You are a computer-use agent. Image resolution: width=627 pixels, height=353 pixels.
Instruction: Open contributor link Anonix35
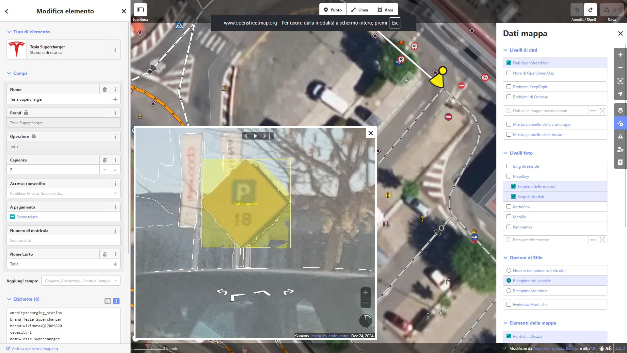541,348
